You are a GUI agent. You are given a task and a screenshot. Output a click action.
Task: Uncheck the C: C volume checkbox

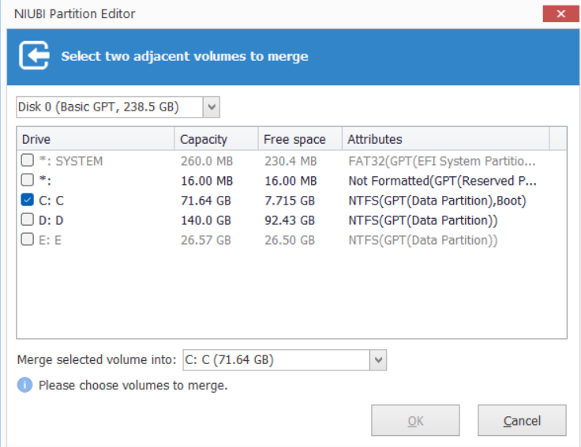coord(27,200)
